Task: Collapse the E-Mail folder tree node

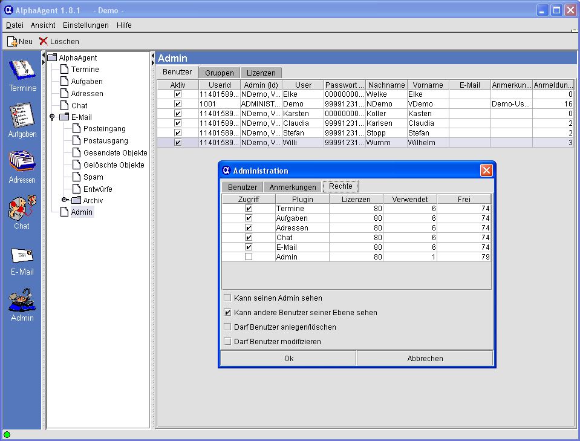Action: pyautogui.click(x=53, y=117)
